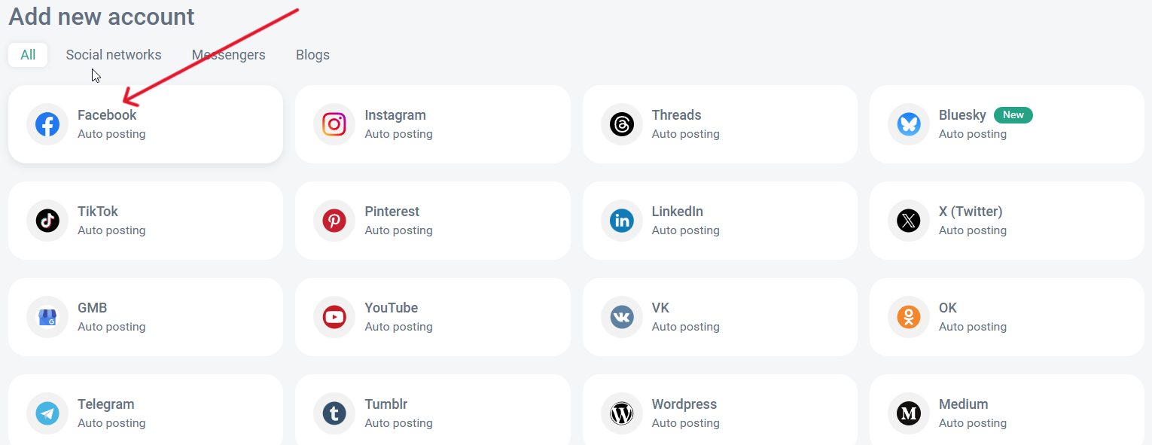The image size is (1152, 445).
Task: Click the Pinterest logo icon
Action: coord(334,221)
